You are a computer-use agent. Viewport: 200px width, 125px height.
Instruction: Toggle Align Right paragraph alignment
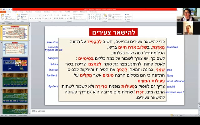click(x=60, y=18)
